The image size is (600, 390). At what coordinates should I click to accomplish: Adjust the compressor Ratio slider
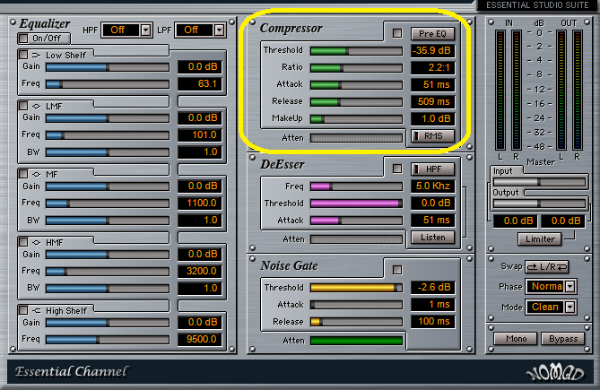356,68
